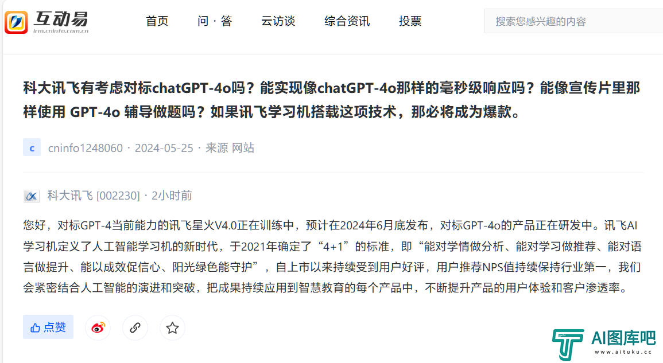663x363 pixels.
Task: Click the question title about chatGPT-4o
Action: (x=332, y=100)
